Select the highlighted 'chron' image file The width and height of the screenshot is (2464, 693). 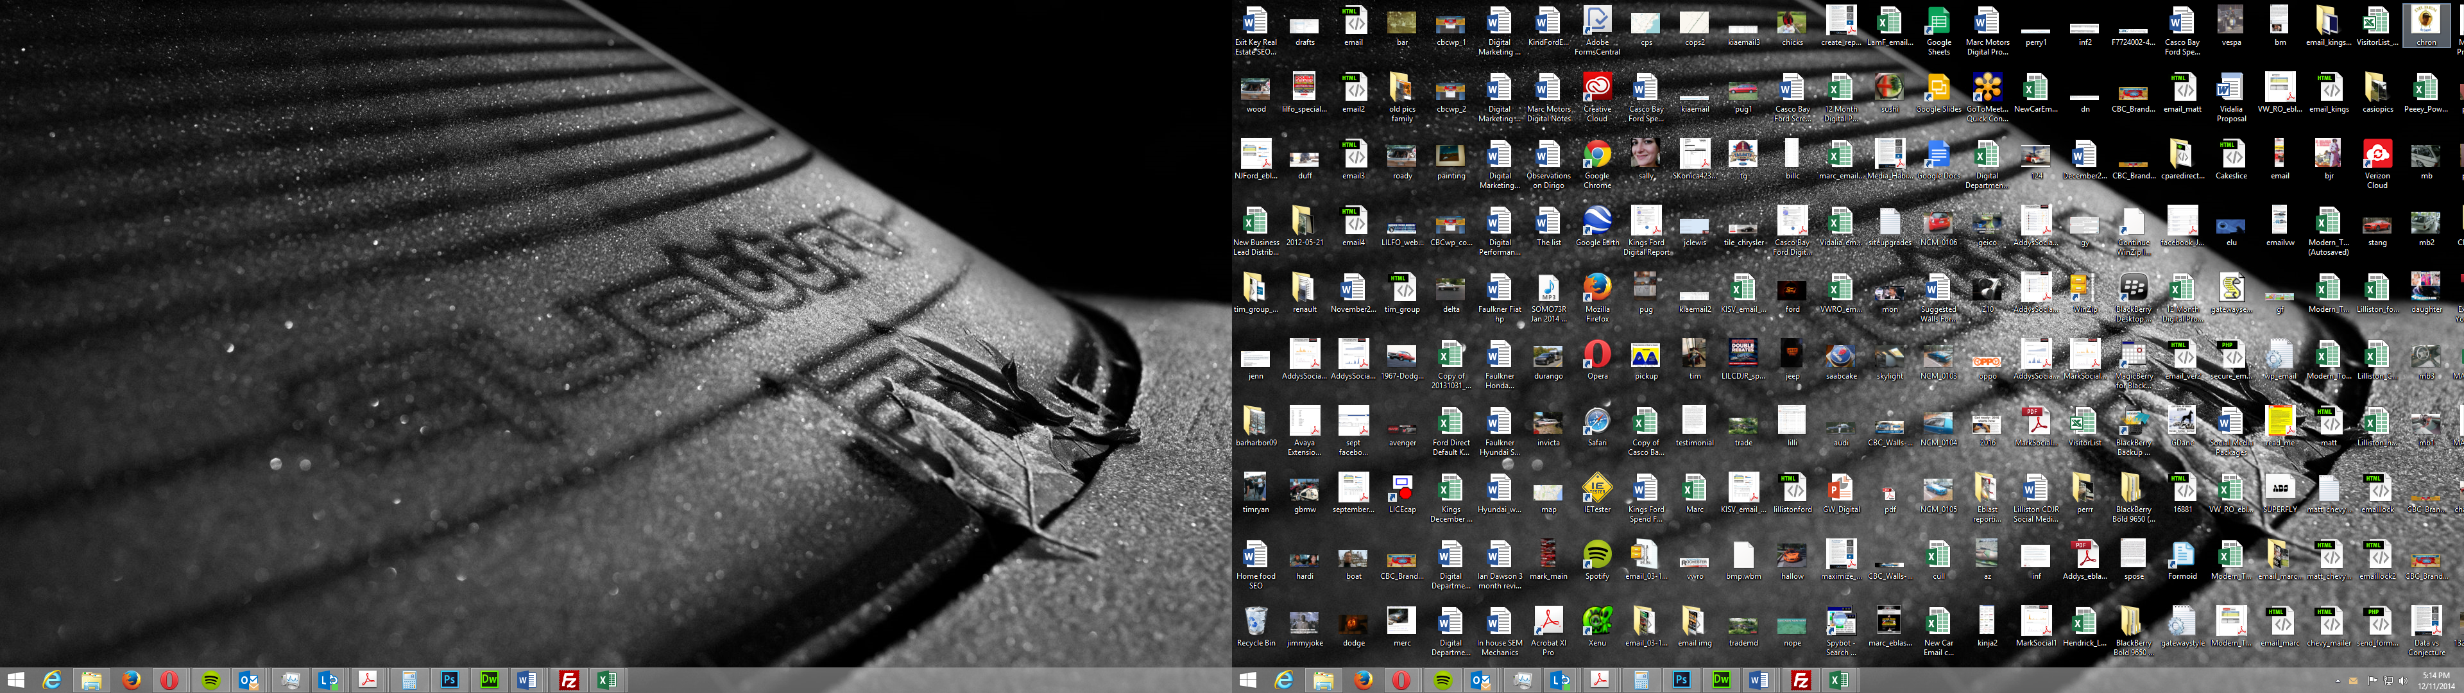2425,27
